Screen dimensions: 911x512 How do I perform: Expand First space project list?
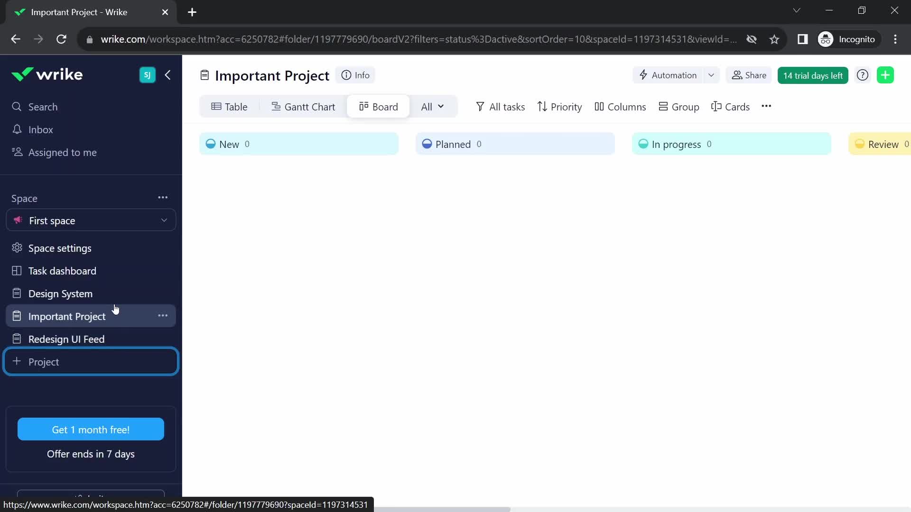click(164, 220)
